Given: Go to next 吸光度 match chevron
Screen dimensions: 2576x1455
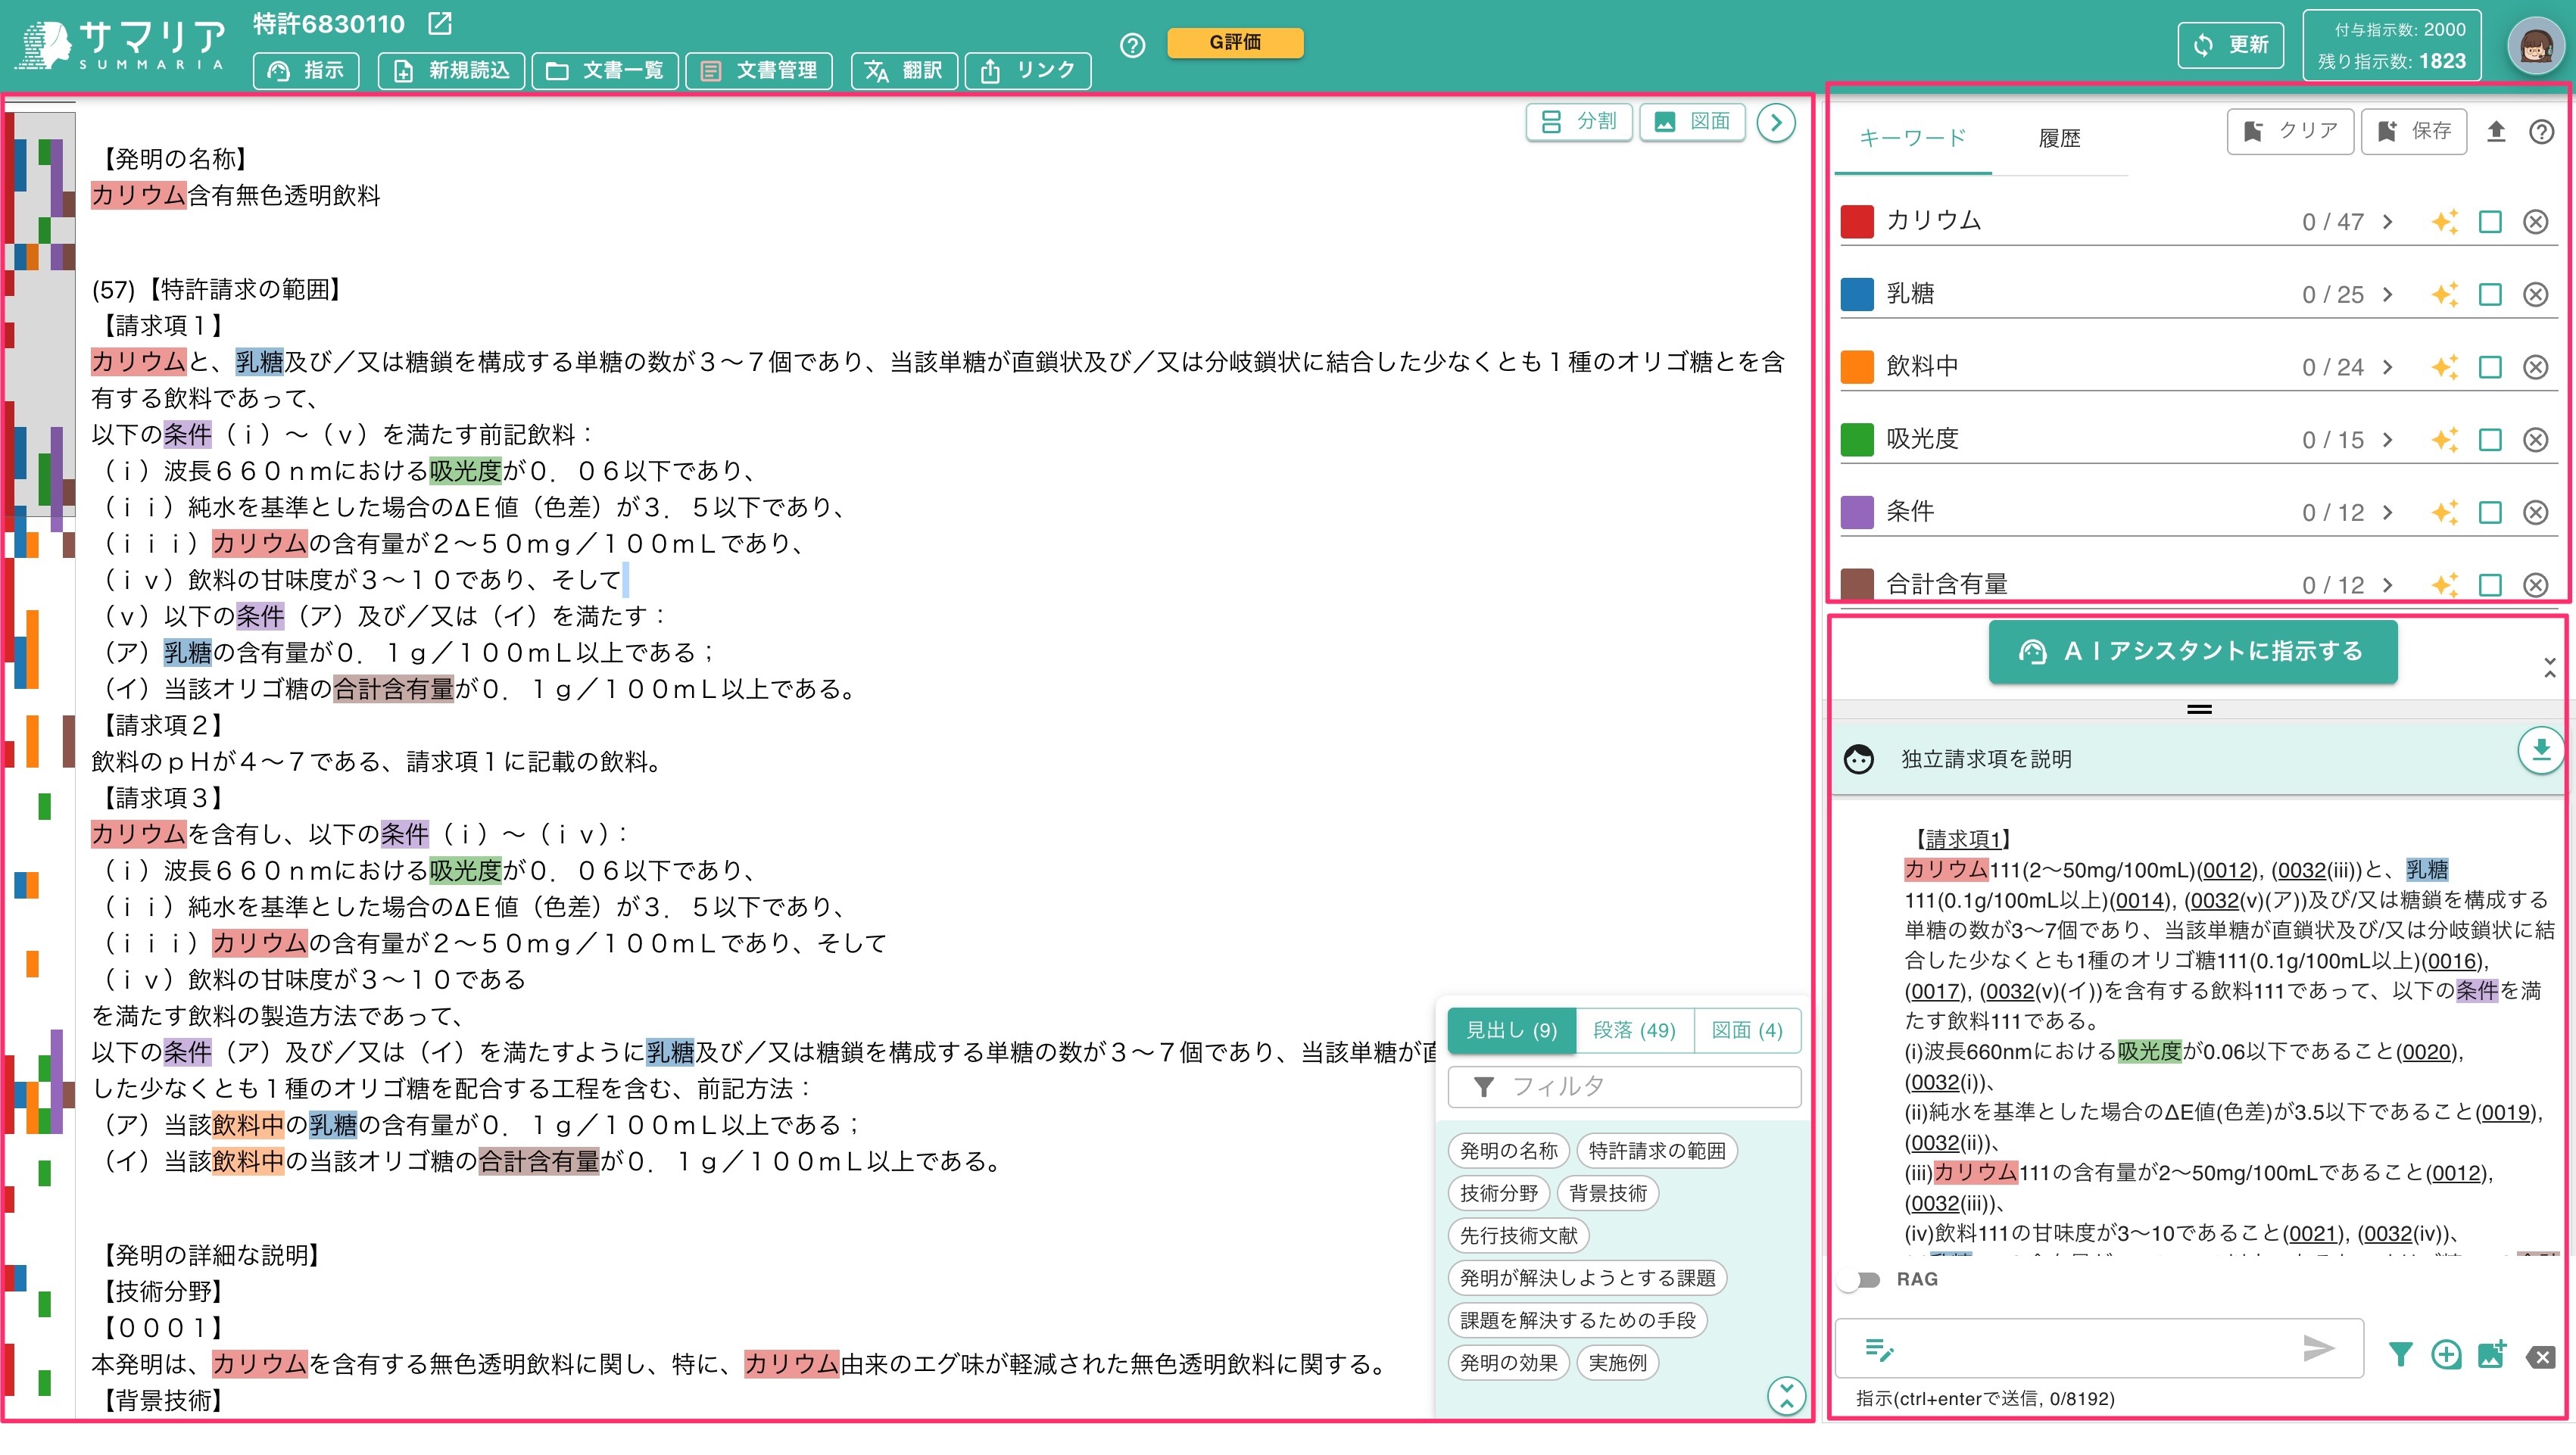Looking at the screenshot, I should 2388,439.
